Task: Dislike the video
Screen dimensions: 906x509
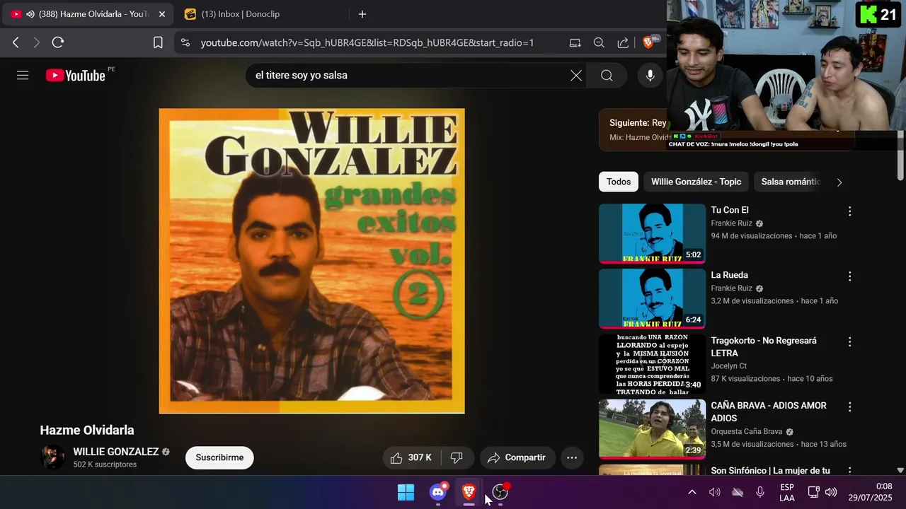Action: pyautogui.click(x=457, y=457)
